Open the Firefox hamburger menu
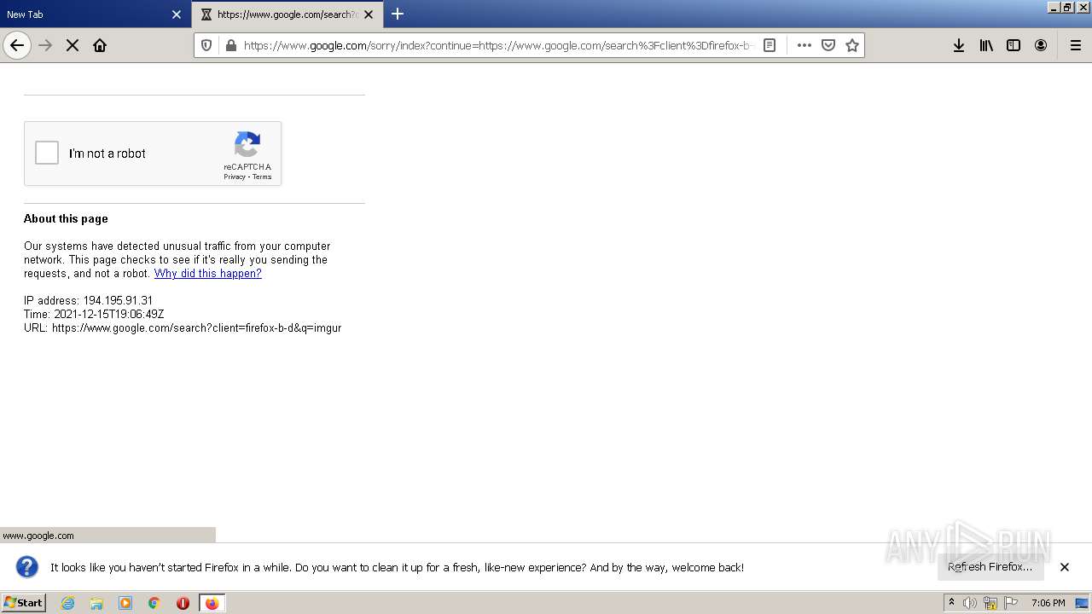The image size is (1092, 614). (x=1076, y=45)
